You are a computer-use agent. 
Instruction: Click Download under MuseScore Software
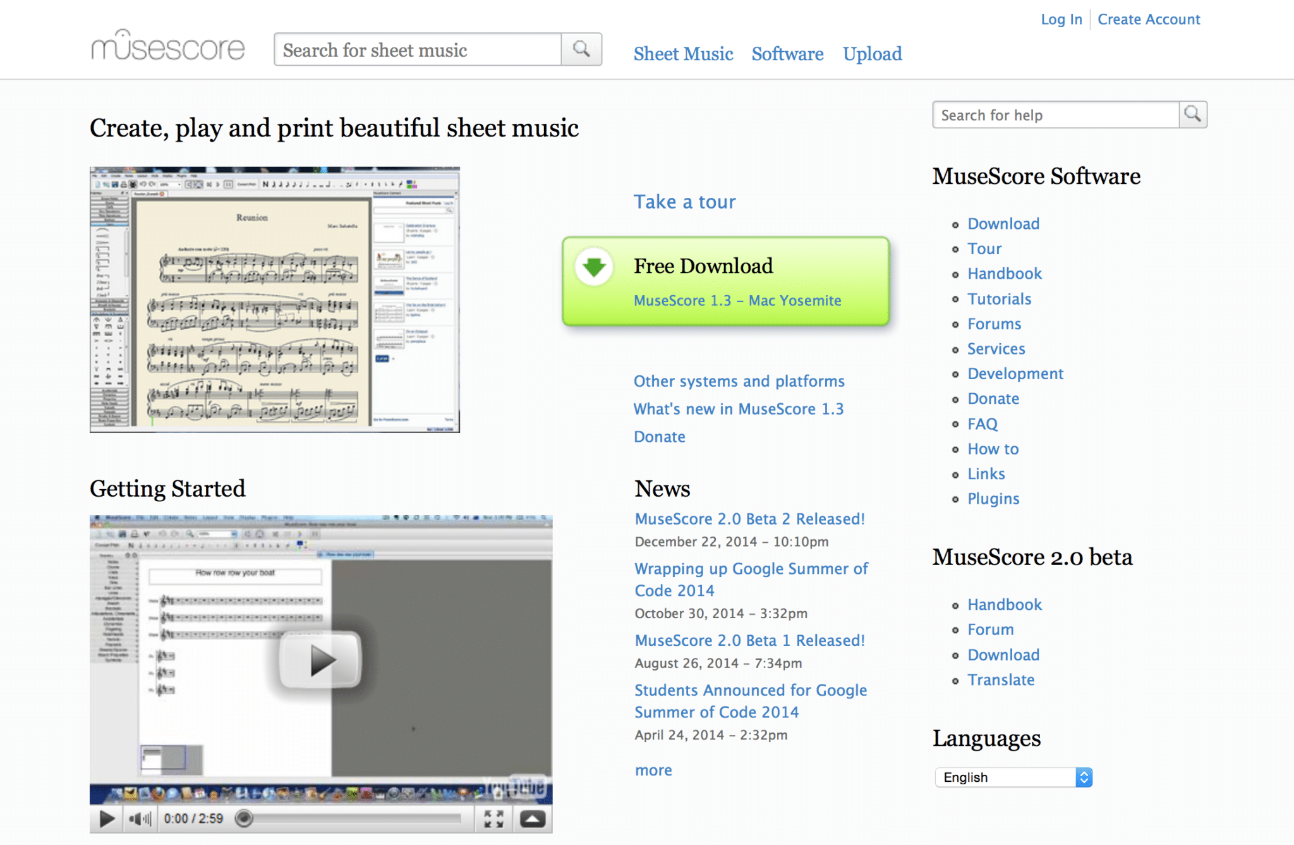pyautogui.click(x=1003, y=224)
